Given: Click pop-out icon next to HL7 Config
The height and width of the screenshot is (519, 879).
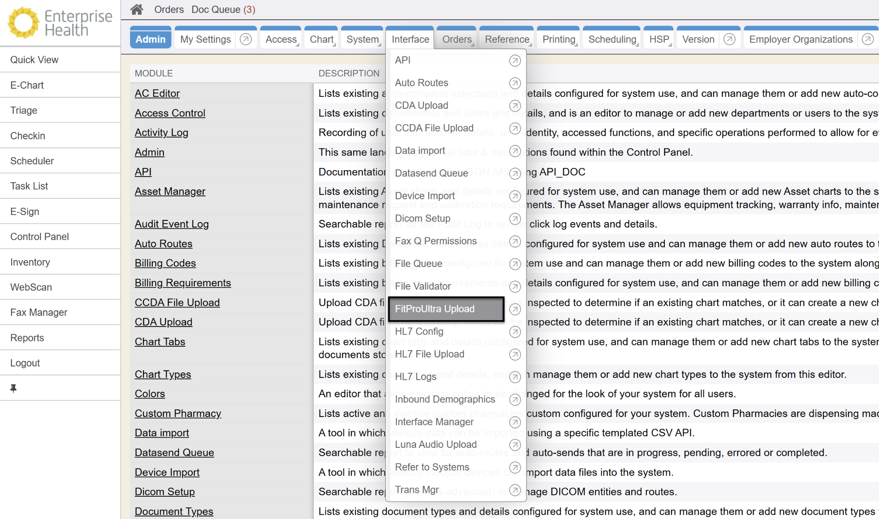Looking at the screenshot, I should (x=515, y=332).
